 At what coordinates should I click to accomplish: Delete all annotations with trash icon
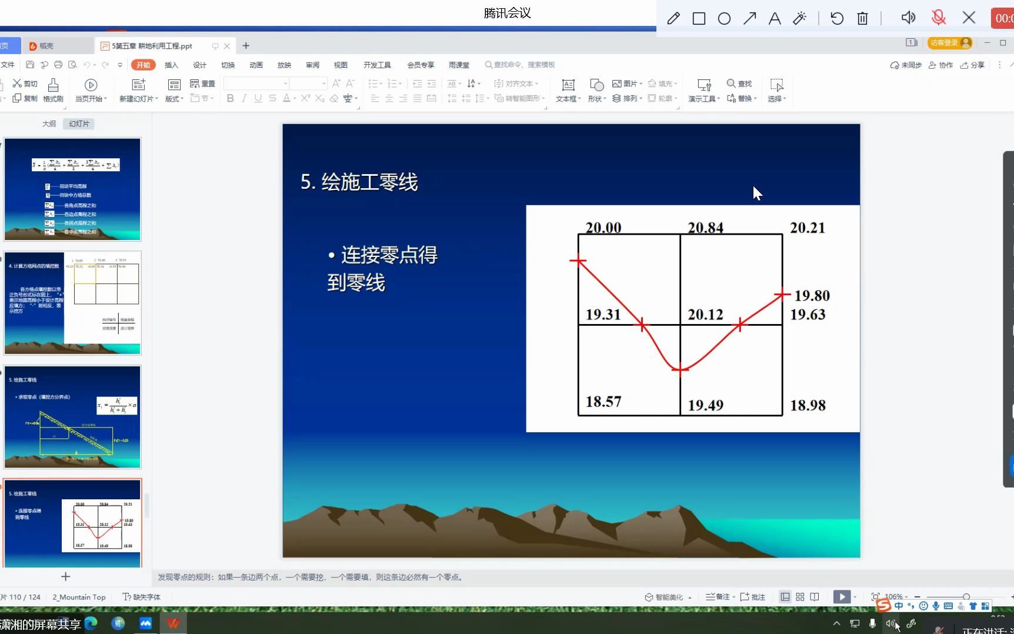click(862, 18)
